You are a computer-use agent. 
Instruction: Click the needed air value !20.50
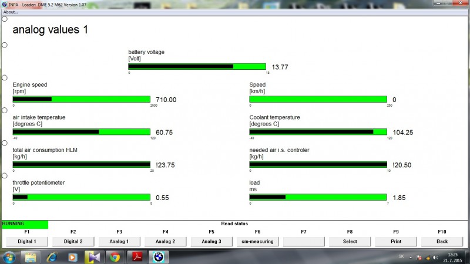pyautogui.click(x=402, y=165)
